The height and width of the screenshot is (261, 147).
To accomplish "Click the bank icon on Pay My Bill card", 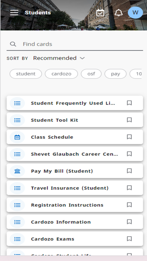I will [17, 171].
